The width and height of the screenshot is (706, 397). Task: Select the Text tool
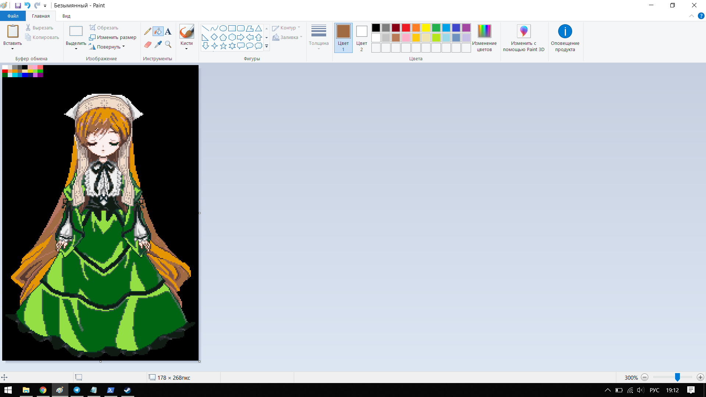[168, 31]
